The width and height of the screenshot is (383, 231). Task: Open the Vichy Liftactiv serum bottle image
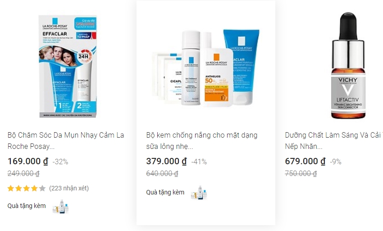pos(348,65)
